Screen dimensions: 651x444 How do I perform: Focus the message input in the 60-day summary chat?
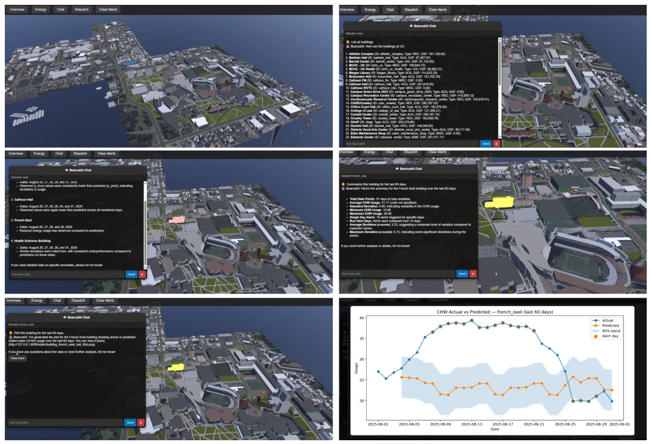tap(397, 274)
